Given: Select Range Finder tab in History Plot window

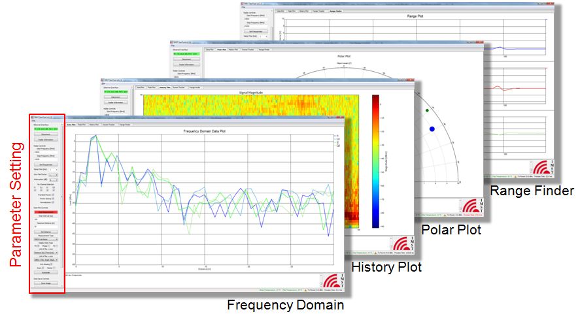Looking at the screenshot, I should (195, 87).
